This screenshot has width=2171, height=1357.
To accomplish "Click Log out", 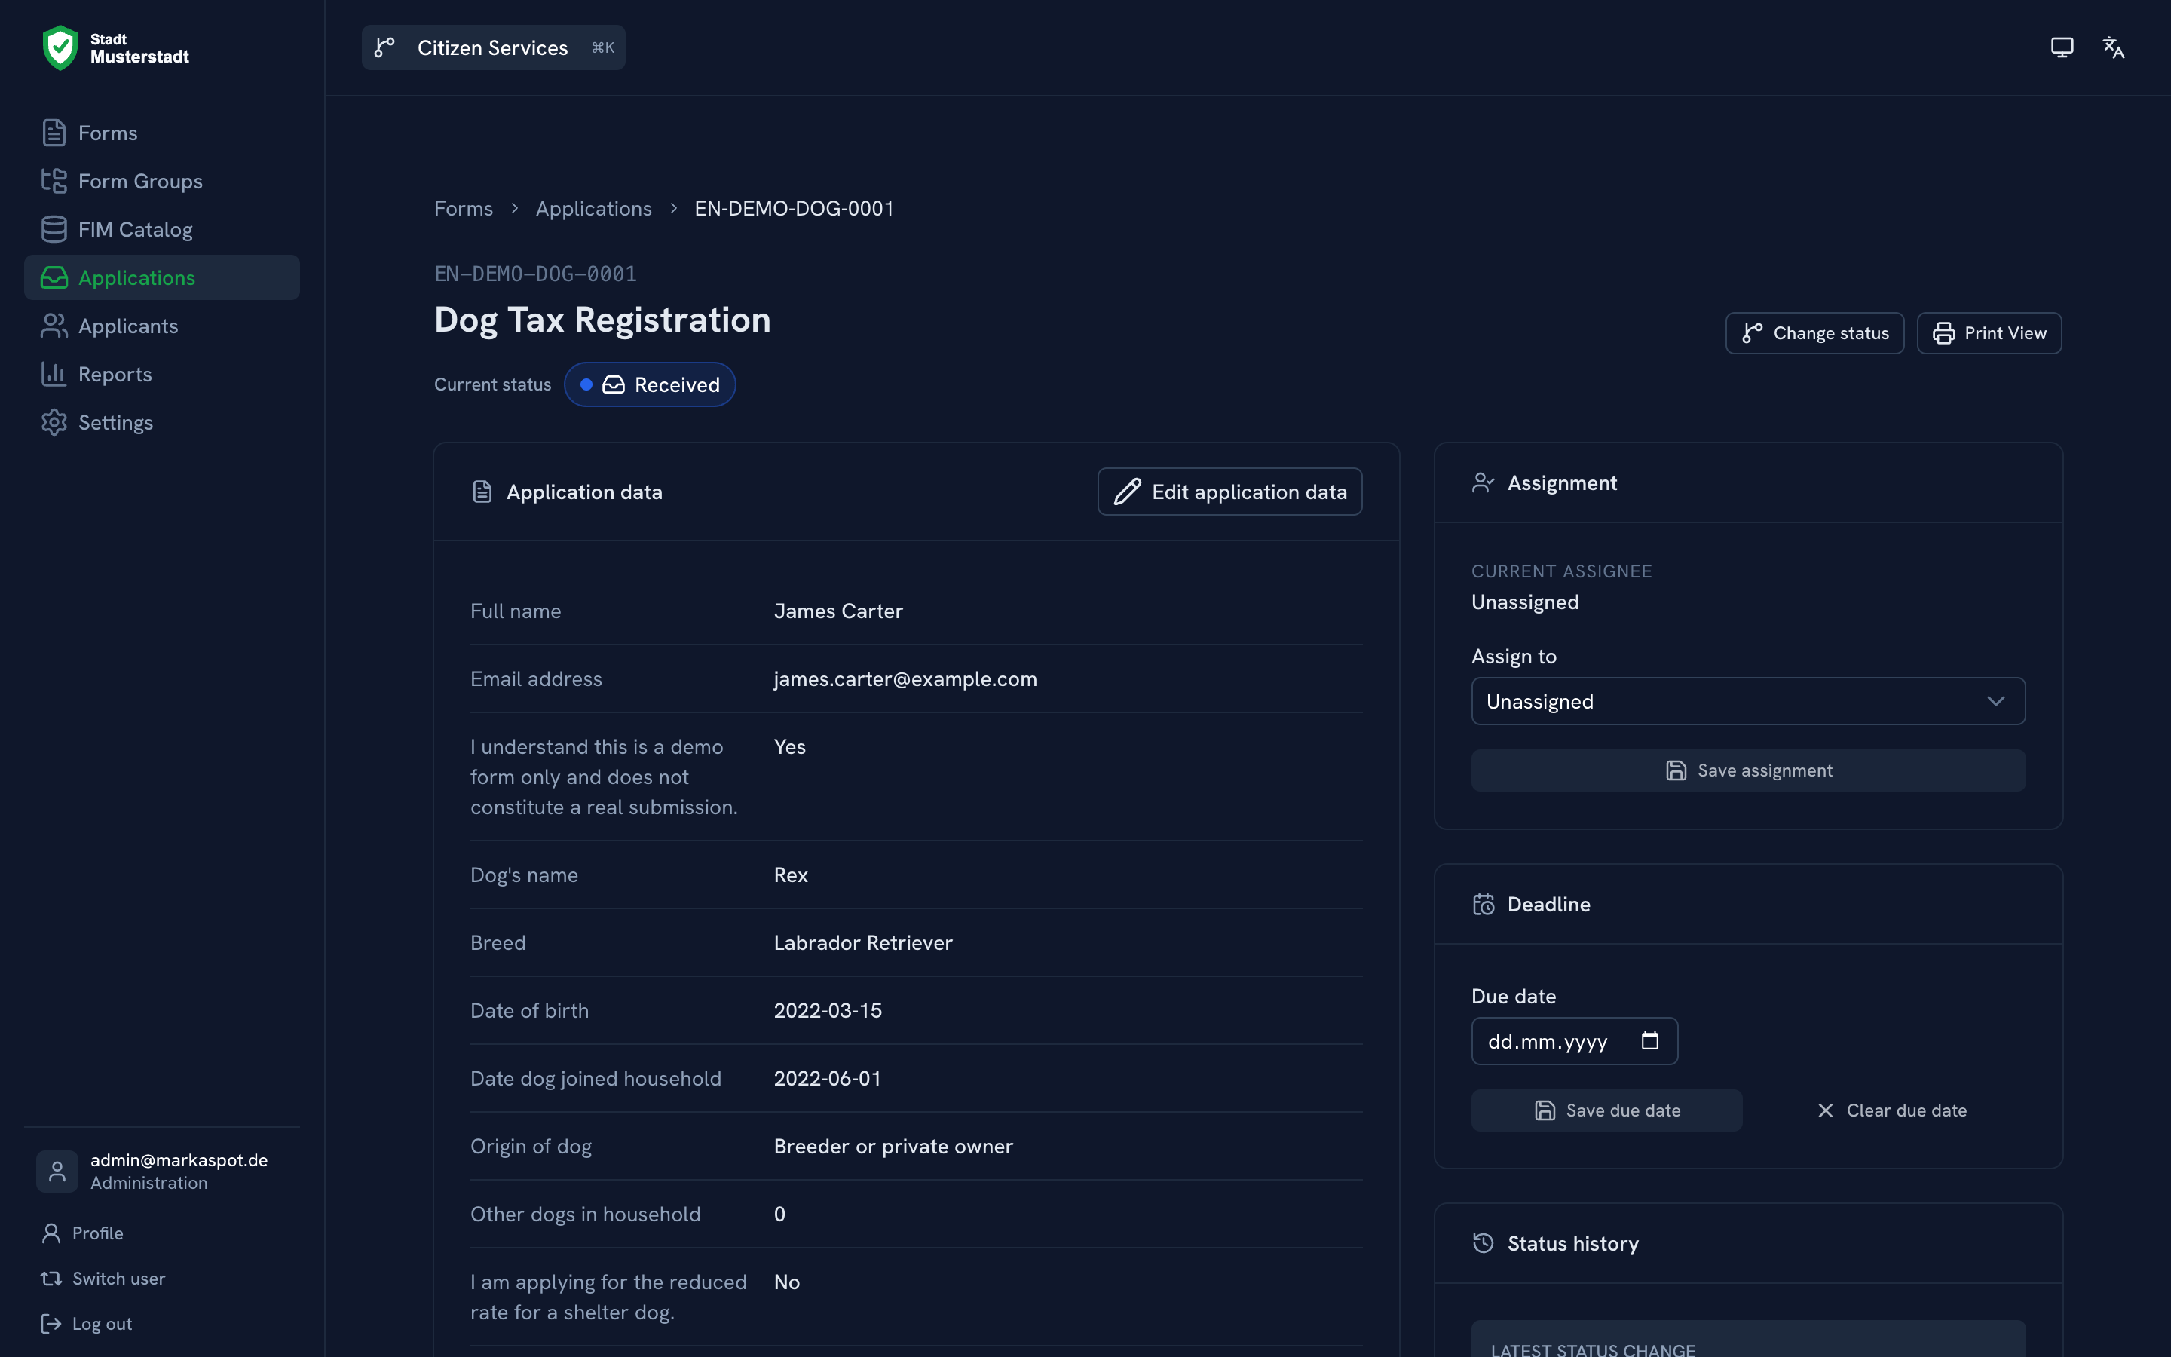I will [x=87, y=1324].
